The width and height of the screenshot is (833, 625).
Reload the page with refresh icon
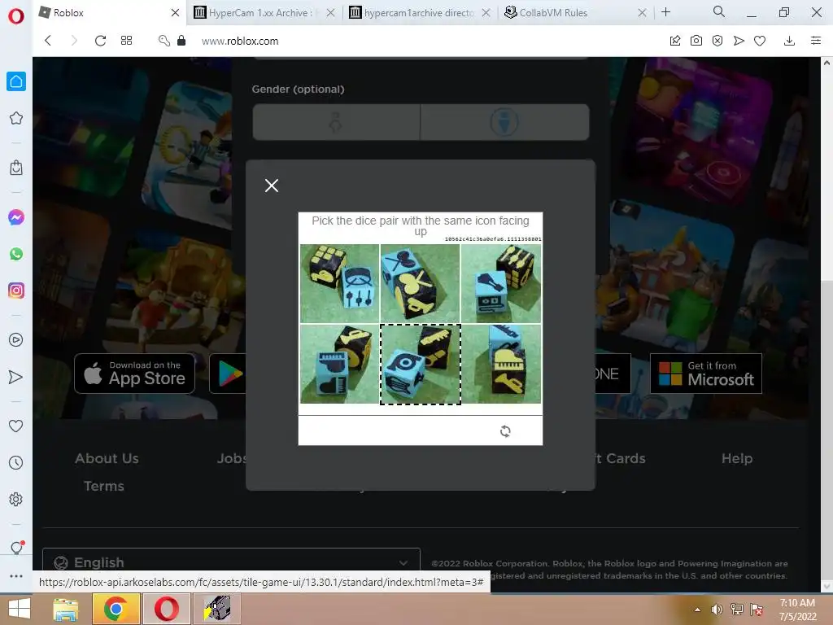100,41
